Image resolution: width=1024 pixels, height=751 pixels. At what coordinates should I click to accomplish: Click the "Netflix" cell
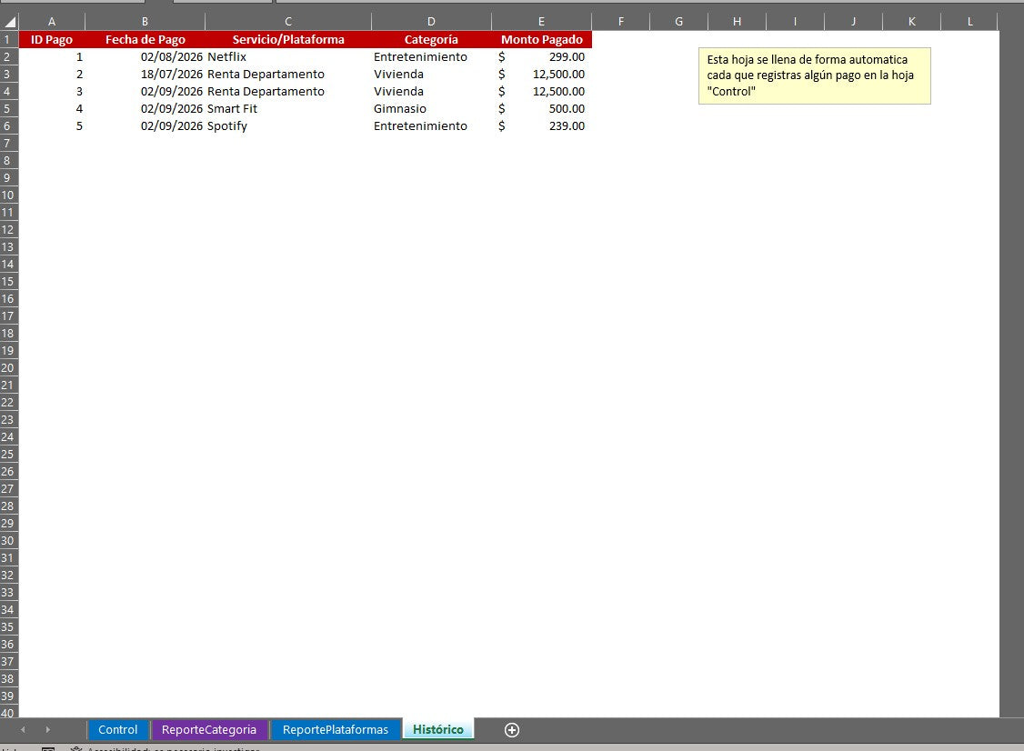click(x=288, y=56)
